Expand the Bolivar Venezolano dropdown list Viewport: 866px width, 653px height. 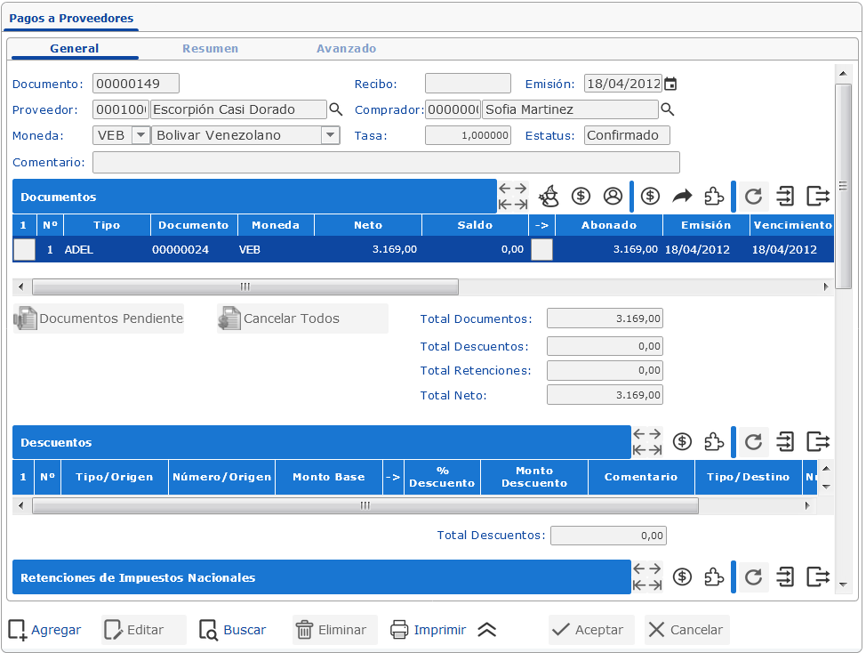point(330,135)
